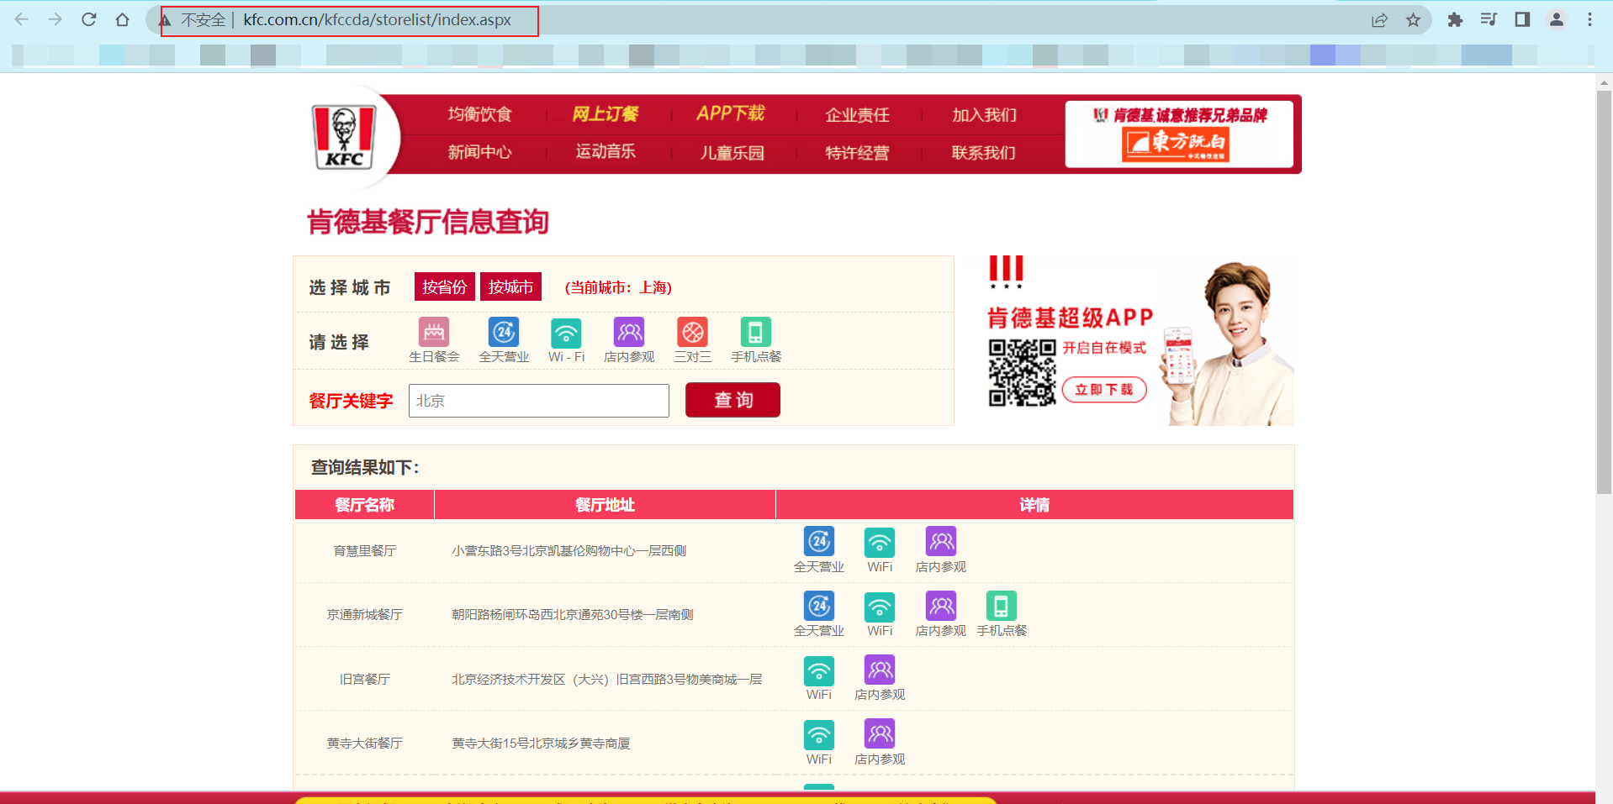Viewport: 1613px width, 804px height.
Task: Click 全天营业 icon for 京通新城餐厅
Action: coord(819,606)
